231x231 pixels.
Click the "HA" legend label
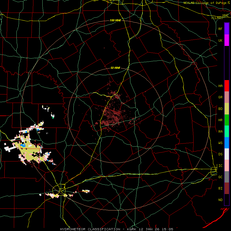point(220,86)
